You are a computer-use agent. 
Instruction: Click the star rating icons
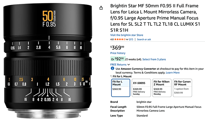point(121,39)
